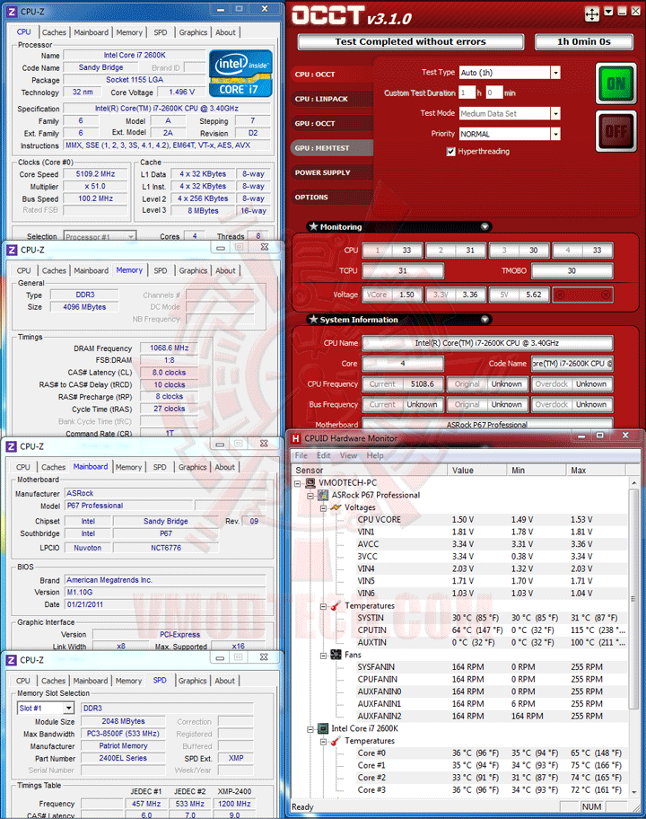Click the chip icon beside Intel Core i7 2600K

point(324,728)
